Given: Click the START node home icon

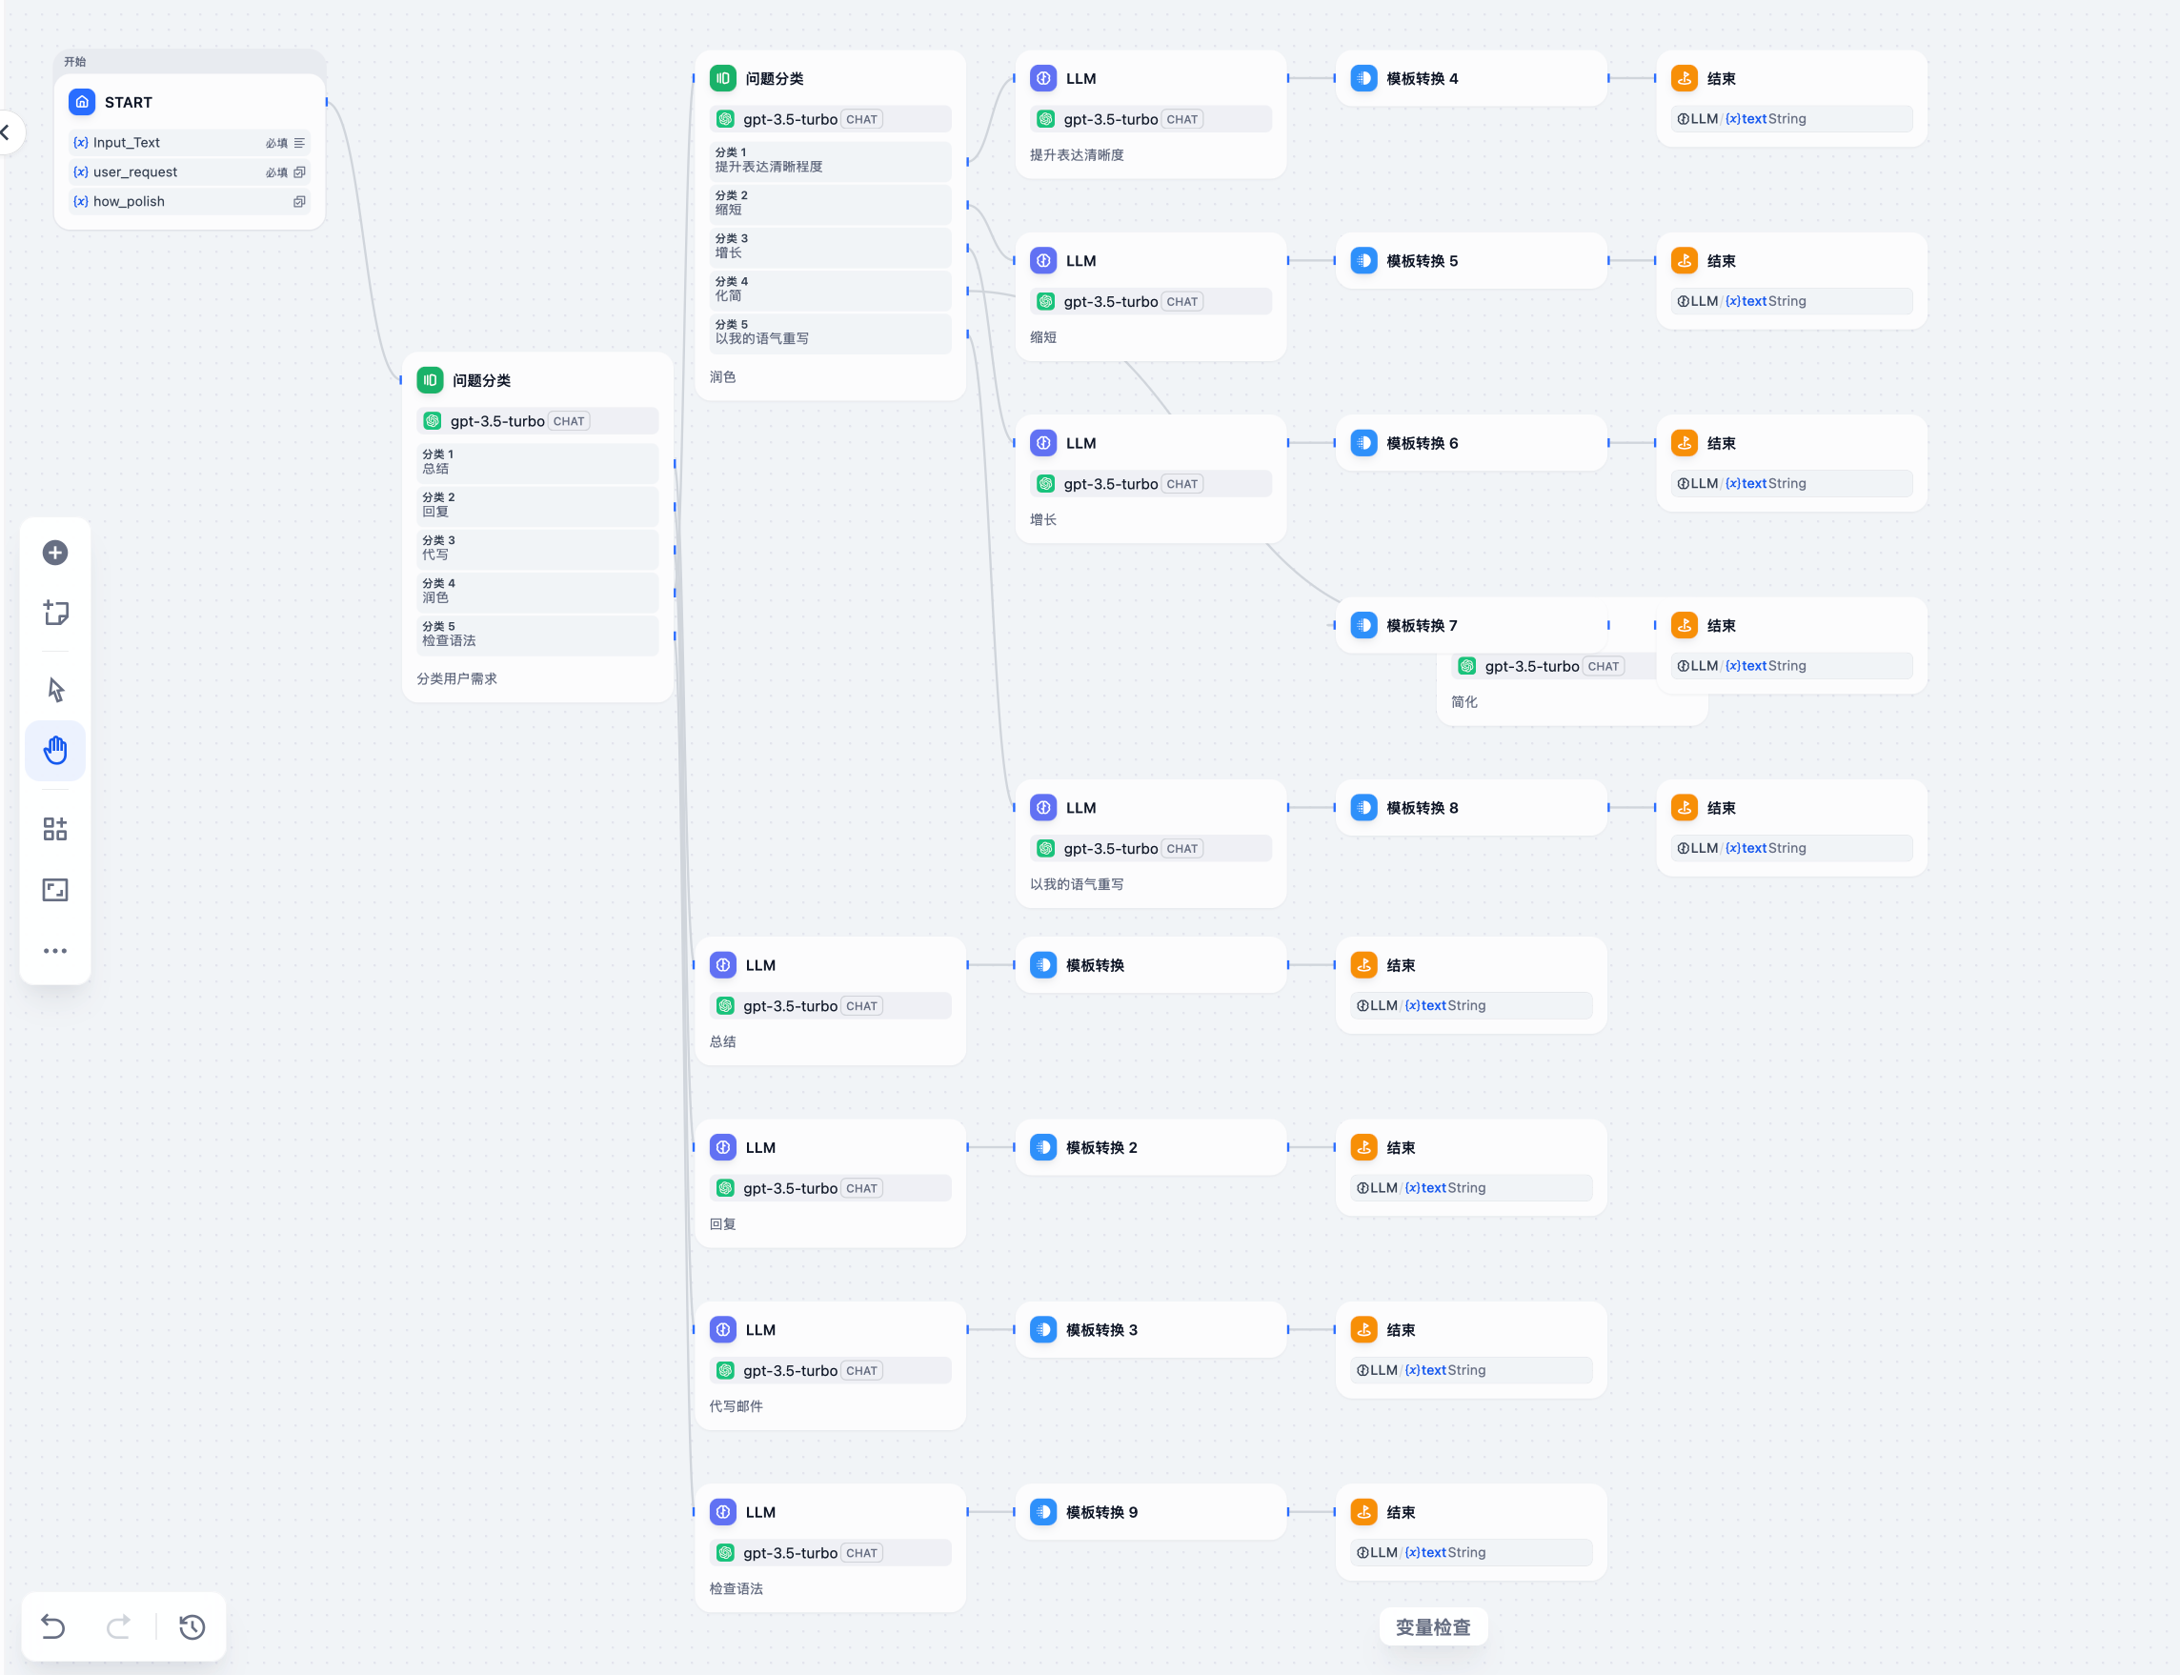Looking at the screenshot, I should (82, 102).
